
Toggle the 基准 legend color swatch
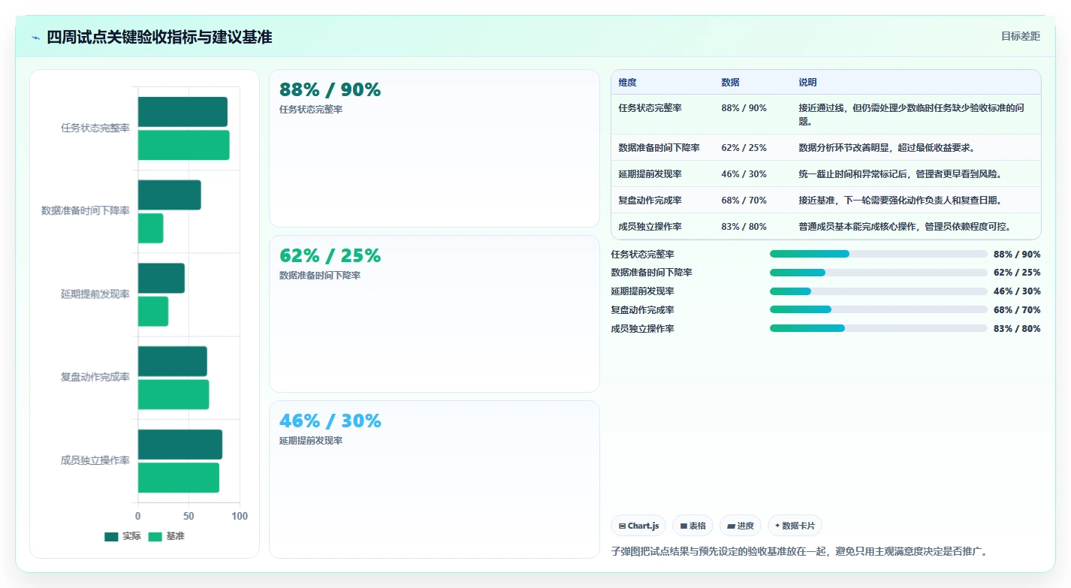pos(155,536)
